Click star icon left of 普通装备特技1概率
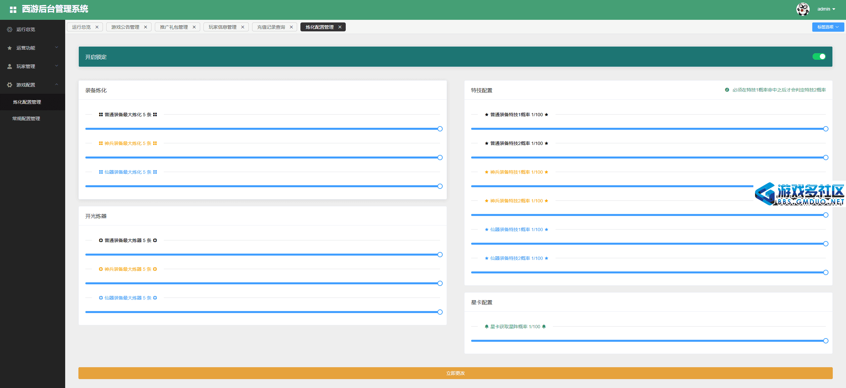Image resolution: width=846 pixels, height=388 pixels. [487, 115]
